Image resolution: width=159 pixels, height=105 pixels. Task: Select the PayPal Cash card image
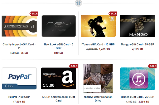click(x=19, y=79)
